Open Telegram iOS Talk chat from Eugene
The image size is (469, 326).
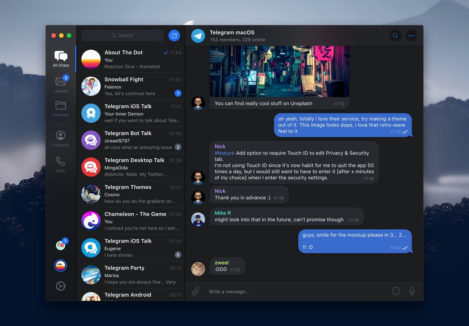(131, 248)
